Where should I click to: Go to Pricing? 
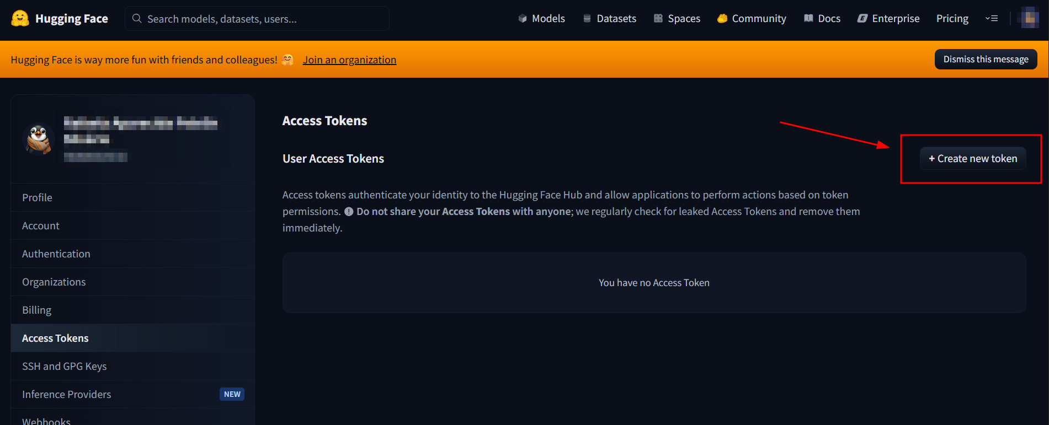(x=952, y=19)
